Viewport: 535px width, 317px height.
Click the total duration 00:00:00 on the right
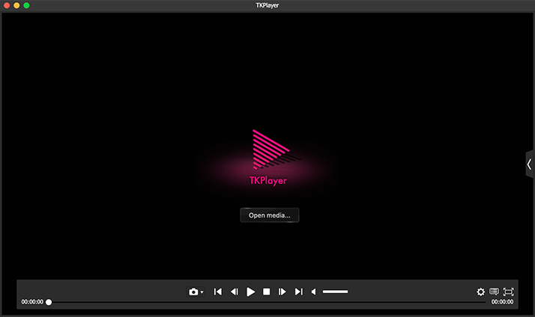pos(502,302)
